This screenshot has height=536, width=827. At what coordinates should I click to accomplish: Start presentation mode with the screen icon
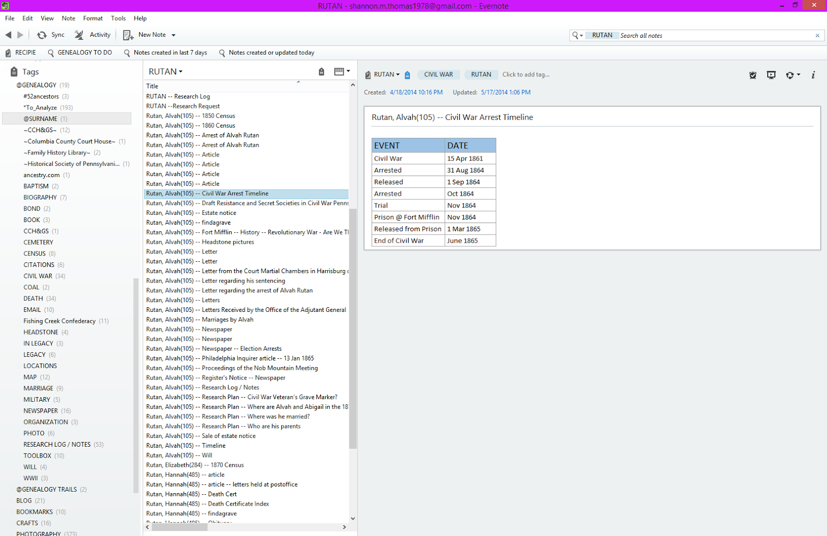771,75
